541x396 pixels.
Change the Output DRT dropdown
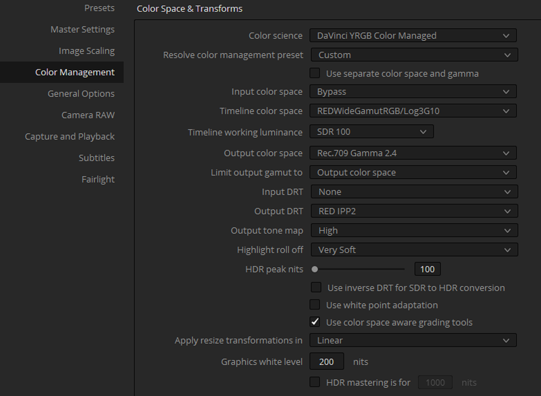414,211
